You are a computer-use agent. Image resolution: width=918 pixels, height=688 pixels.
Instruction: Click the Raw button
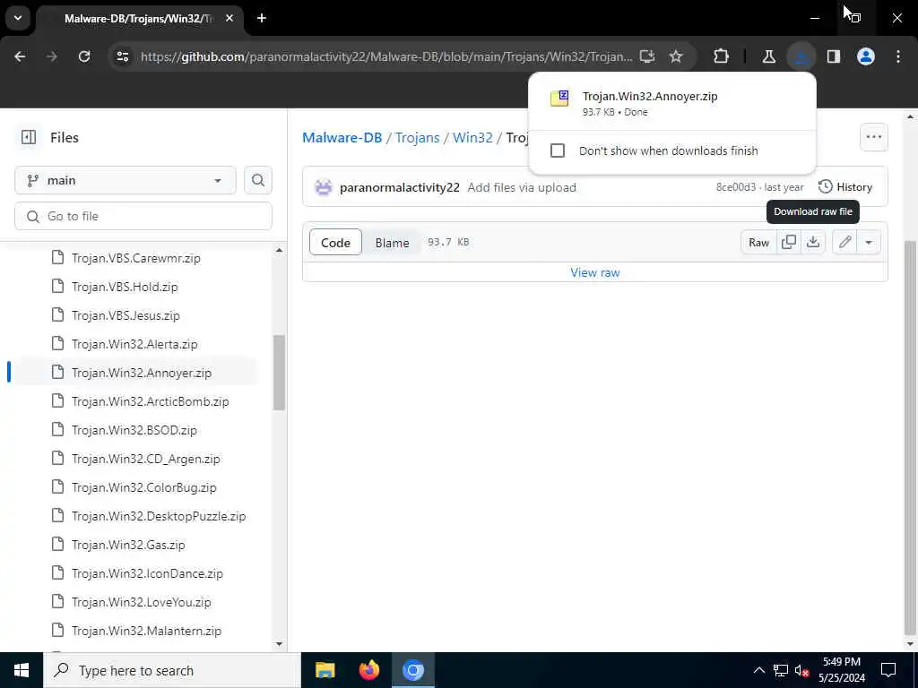[758, 242]
